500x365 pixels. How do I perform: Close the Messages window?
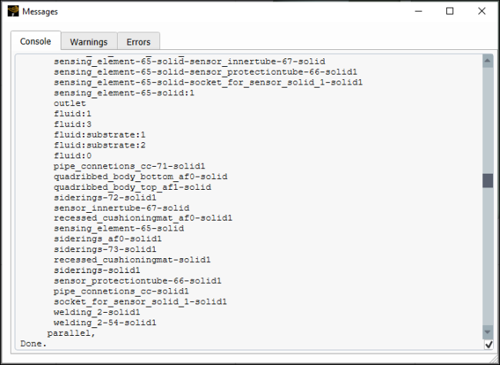[x=482, y=12]
